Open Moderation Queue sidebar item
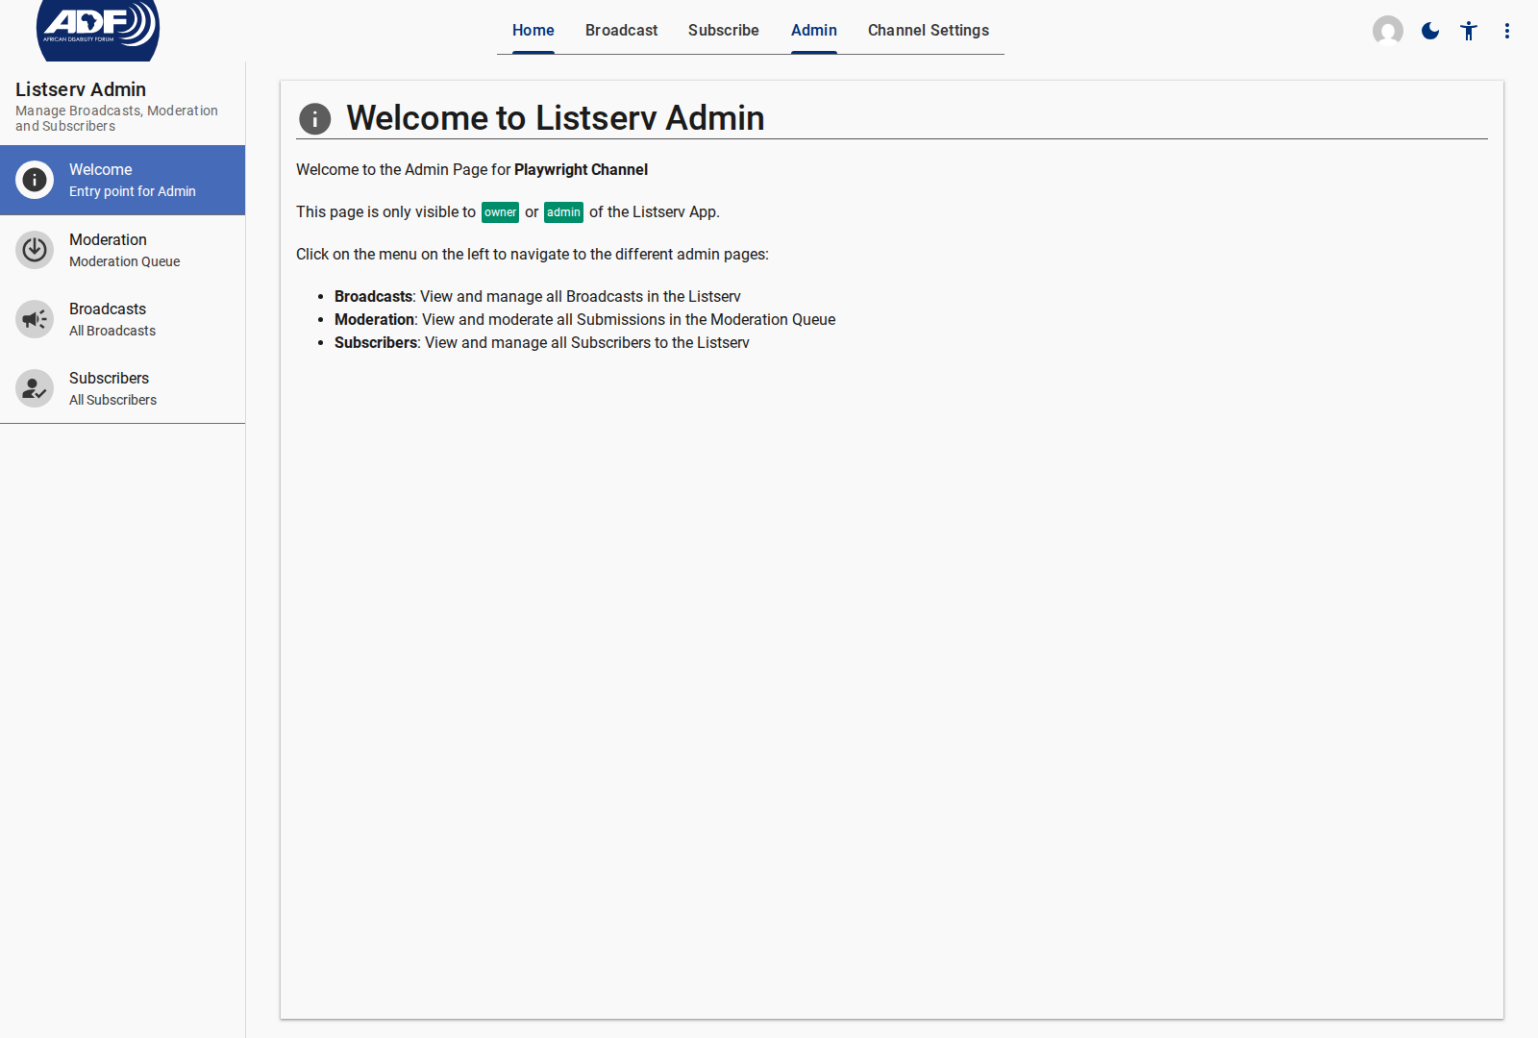The height and width of the screenshot is (1038, 1538). pos(122,250)
